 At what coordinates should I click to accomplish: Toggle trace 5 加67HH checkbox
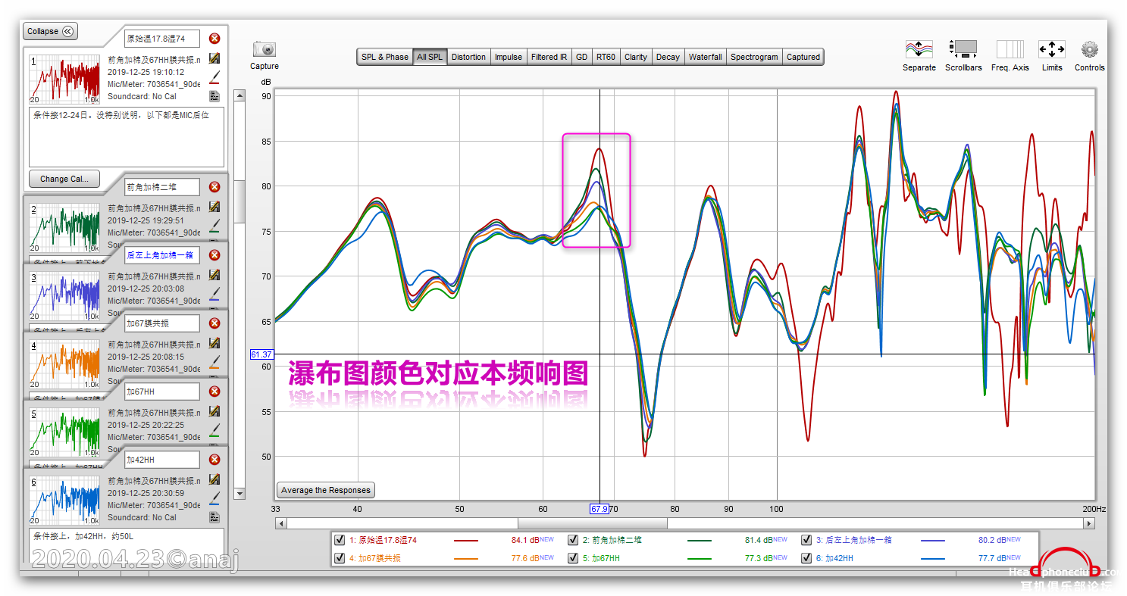[573, 558]
